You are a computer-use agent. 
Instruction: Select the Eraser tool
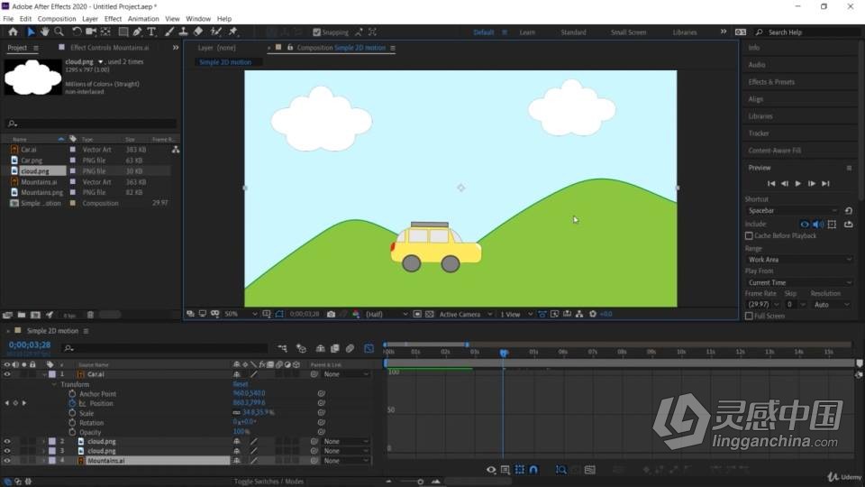point(198,32)
